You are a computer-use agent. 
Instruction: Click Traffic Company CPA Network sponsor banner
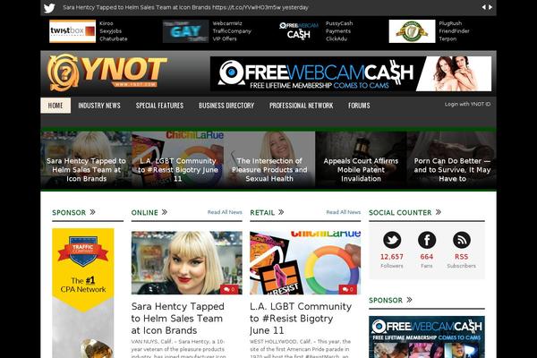pos(83,294)
